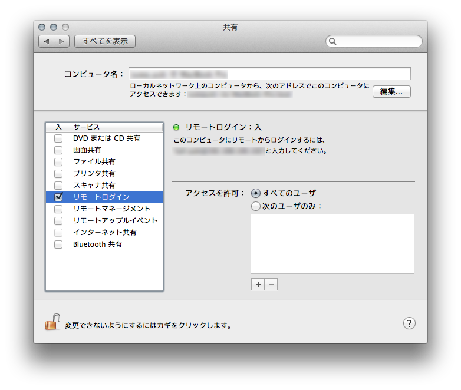Check the Bluetooth 共有 checkbox

58,244
